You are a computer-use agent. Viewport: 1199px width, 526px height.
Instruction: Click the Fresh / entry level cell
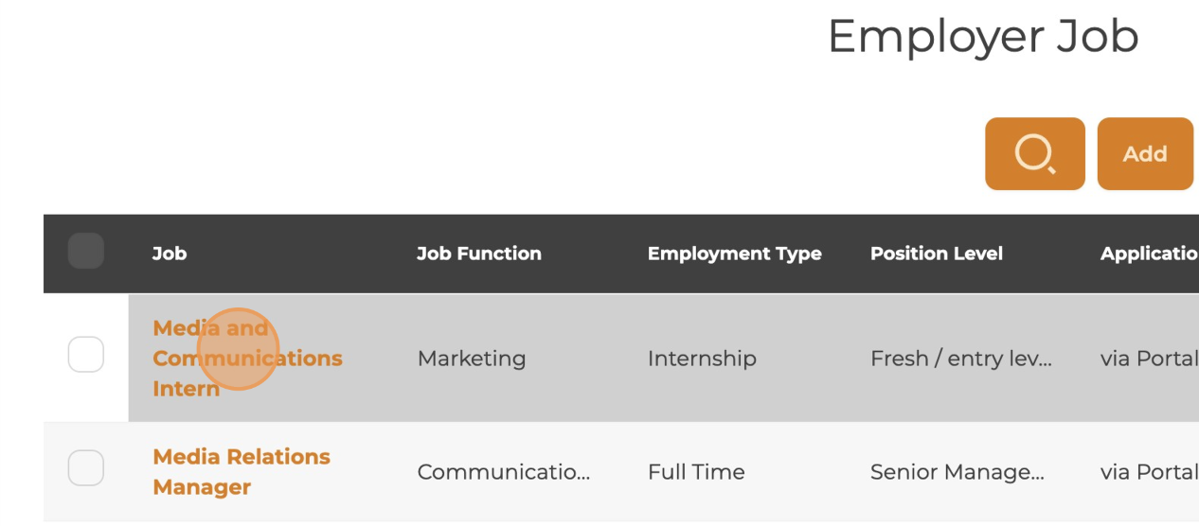[961, 359]
